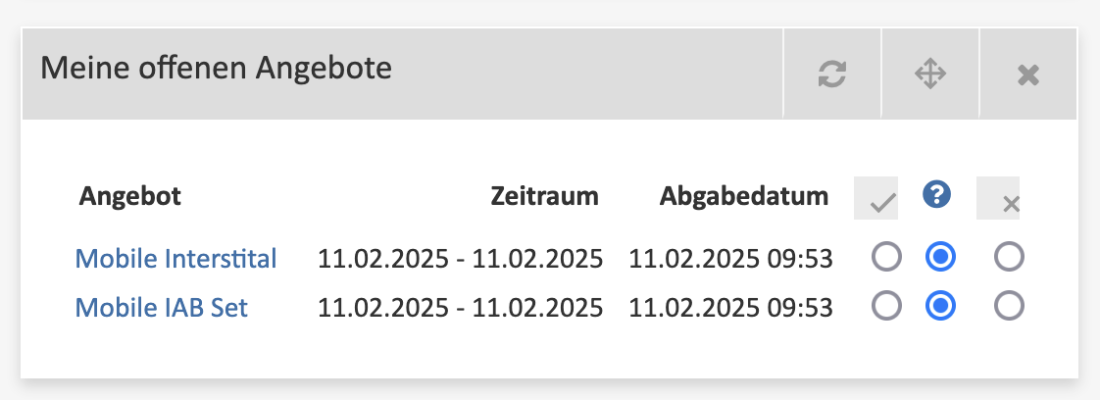This screenshot has width=1100, height=400.
Task: Select undecided radio for Mobile Interstital
Action: pyautogui.click(x=940, y=258)
